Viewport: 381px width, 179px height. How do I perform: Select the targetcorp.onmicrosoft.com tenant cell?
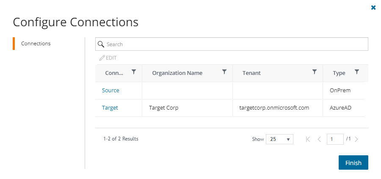coord(271,108)
